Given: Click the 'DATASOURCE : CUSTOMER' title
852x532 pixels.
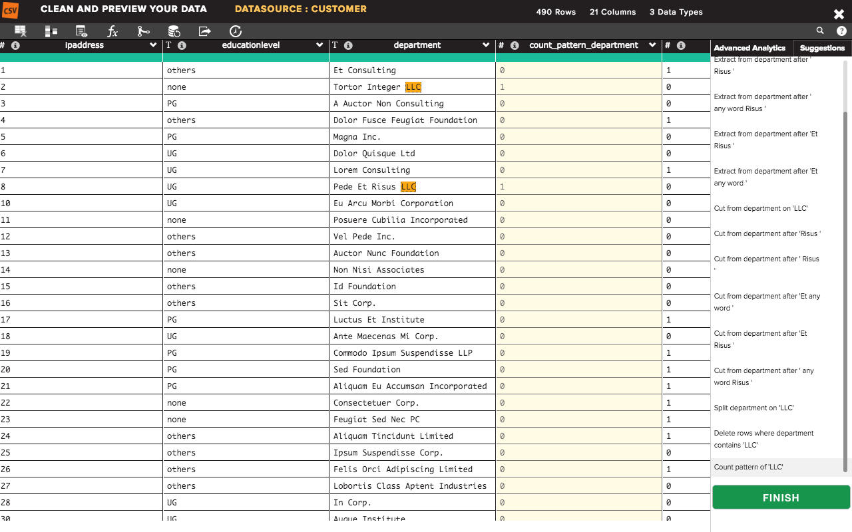Looking at the screenshot, I should point(301,9).
